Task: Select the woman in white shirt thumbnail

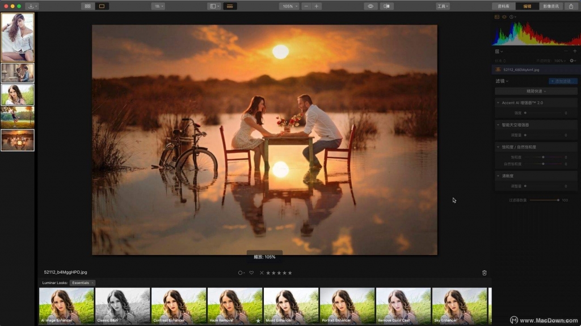Action: (18, 37)
